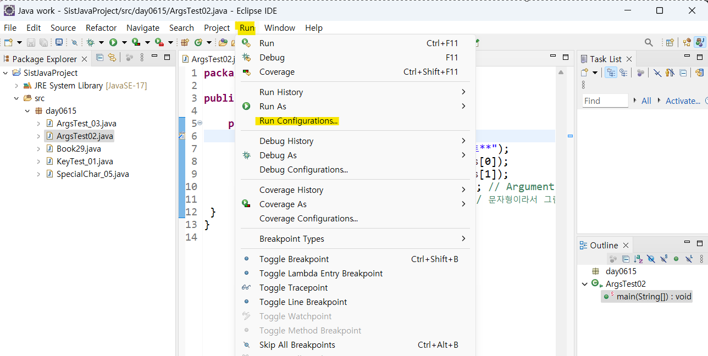Close the Package Explorer tab
The image size is (708, 356).
(x=84, y=59)
